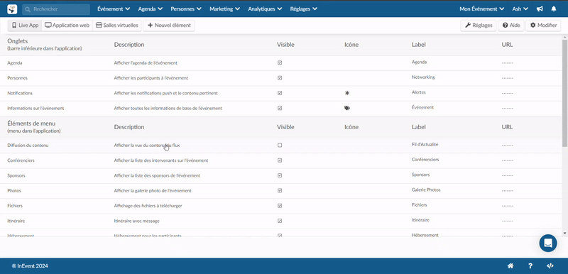
Task: Click the home icon in footer
Action: click(x=510, y=266)
